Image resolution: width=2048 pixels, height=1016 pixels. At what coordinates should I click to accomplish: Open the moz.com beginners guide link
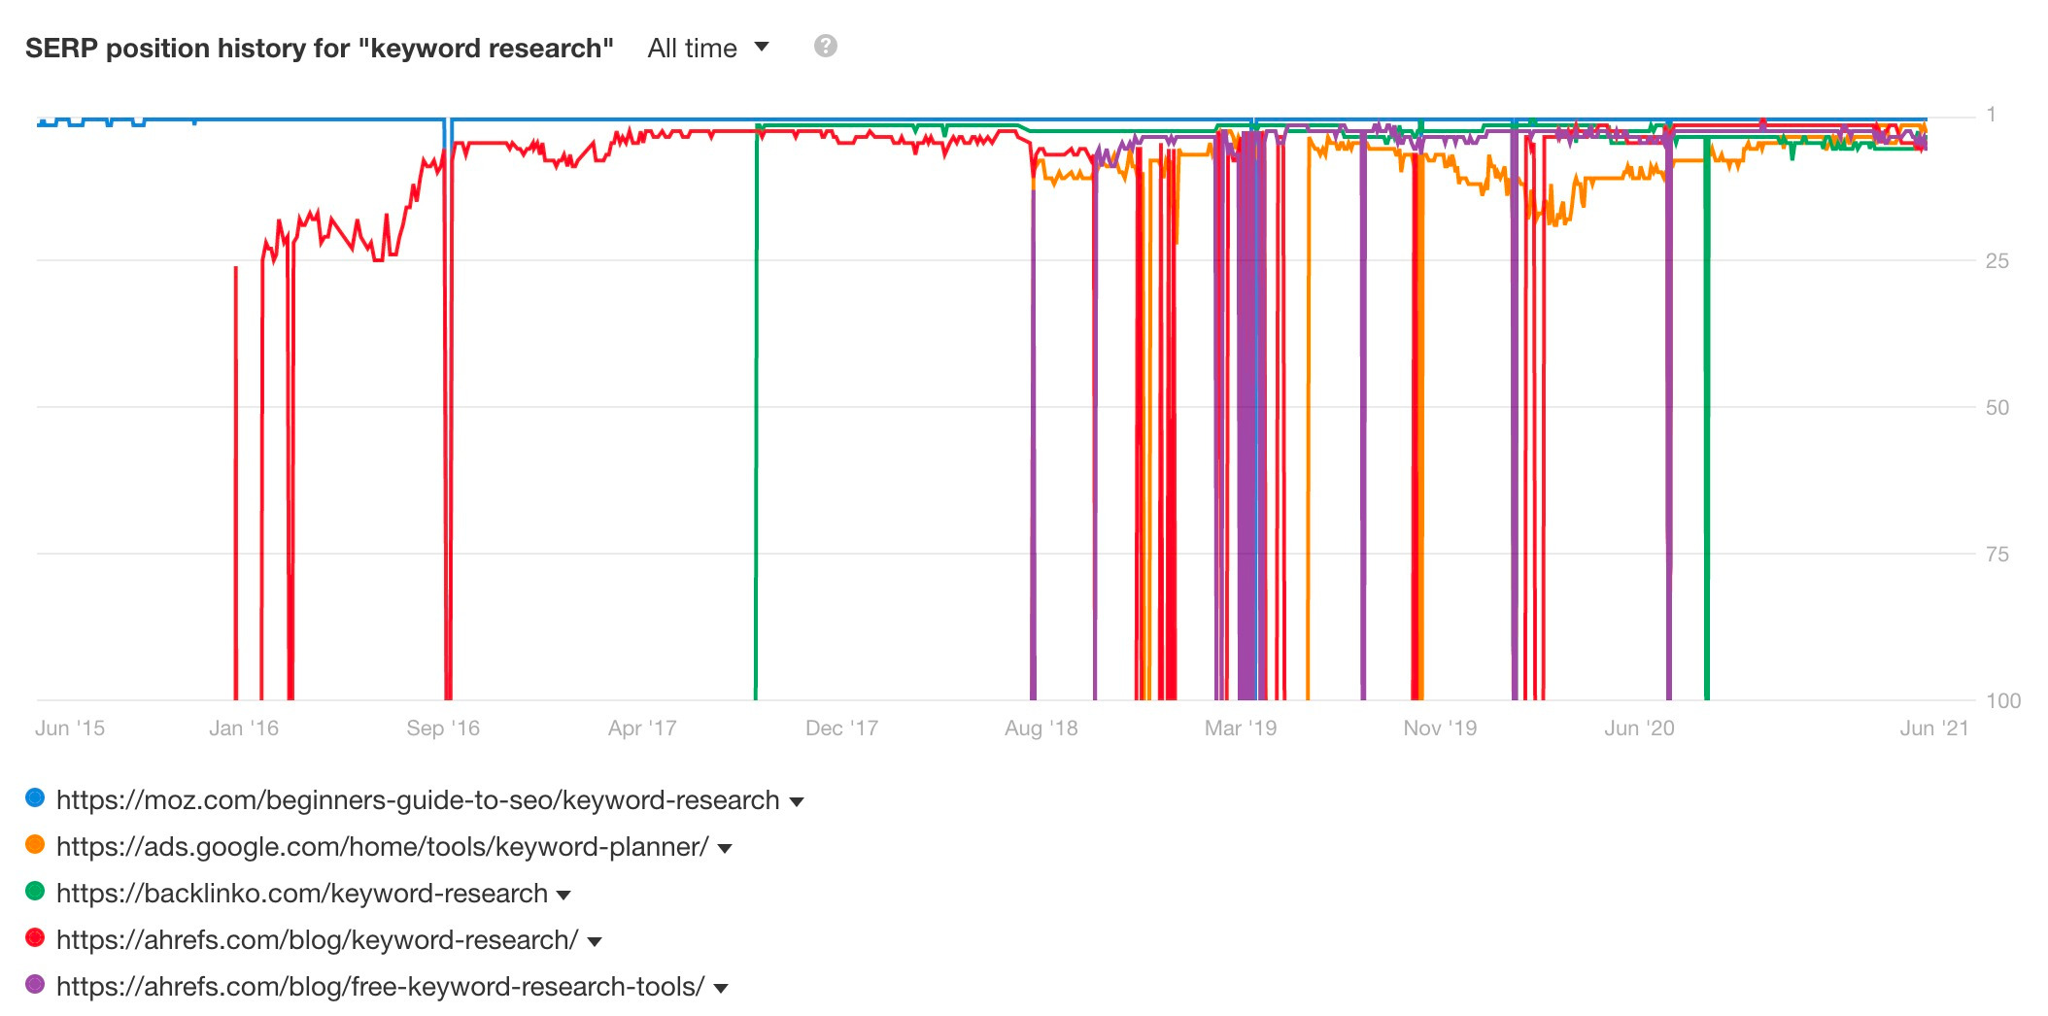tap(418, 800)
